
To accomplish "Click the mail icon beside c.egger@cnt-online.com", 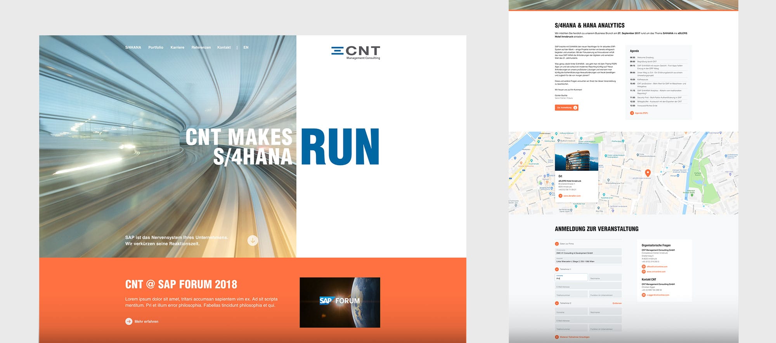I will click(x=644, y=295).
